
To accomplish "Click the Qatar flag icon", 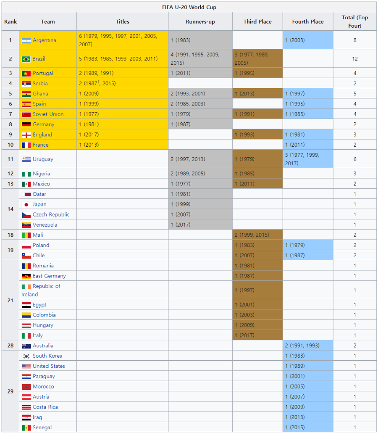I will (26, 194).
